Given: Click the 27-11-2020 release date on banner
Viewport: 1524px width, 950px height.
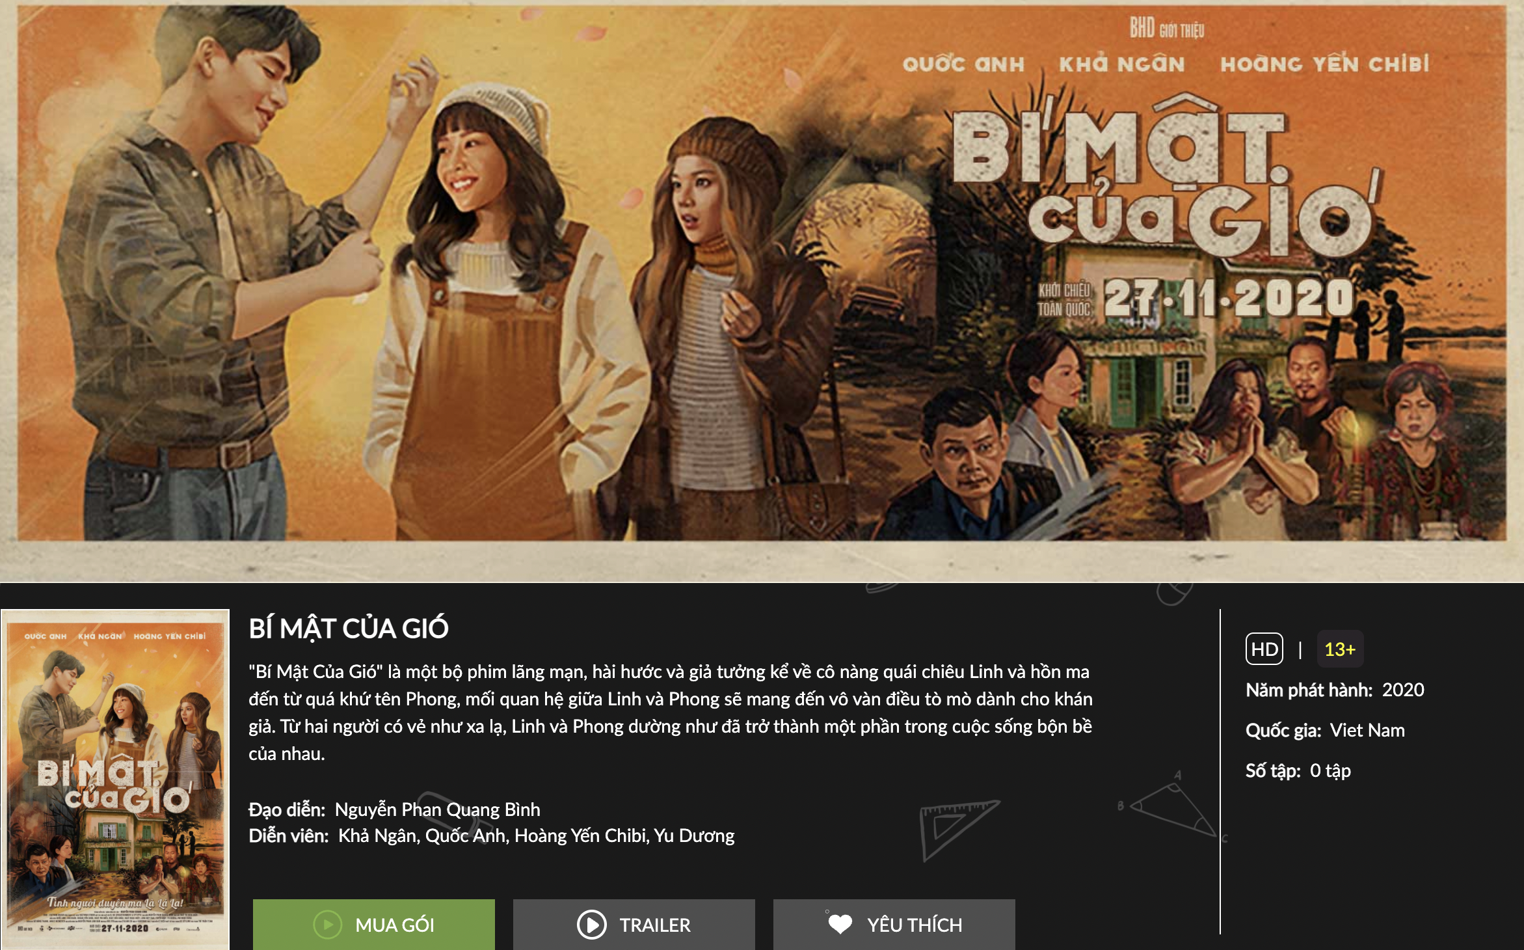Looking at the screenshot, I should (1228, 298).
